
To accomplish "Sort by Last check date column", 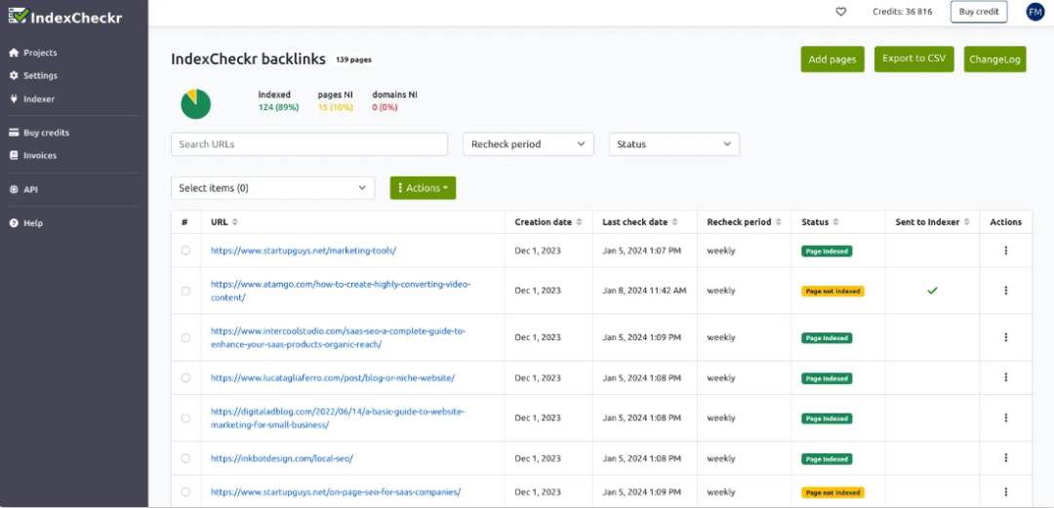I will (675, 222).
